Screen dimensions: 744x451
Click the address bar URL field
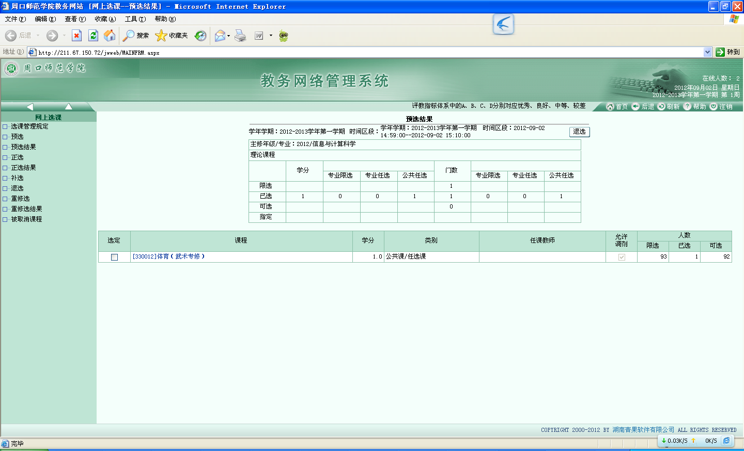click(362, 52)
